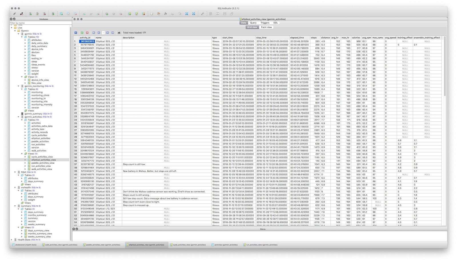Click the page number field in data toolbar
The image size is (457, 261).
coord(103,33)
